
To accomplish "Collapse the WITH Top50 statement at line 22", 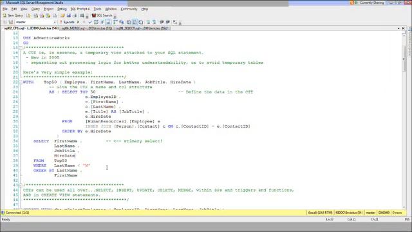I will tap(21, 82).
